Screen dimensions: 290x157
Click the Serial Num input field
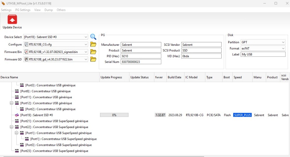141,62
